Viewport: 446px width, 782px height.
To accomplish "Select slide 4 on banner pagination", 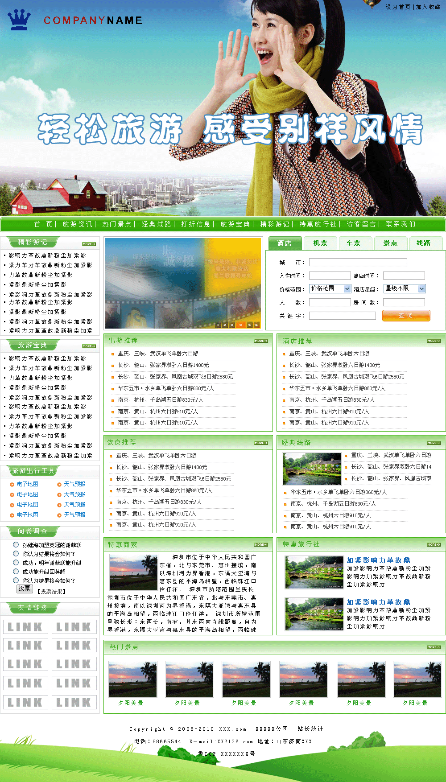I will pyautogui.click(x=240, y=325).
